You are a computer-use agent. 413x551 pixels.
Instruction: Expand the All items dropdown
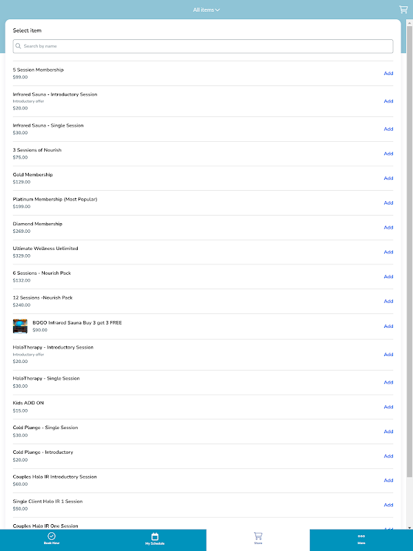click(206, 10)
